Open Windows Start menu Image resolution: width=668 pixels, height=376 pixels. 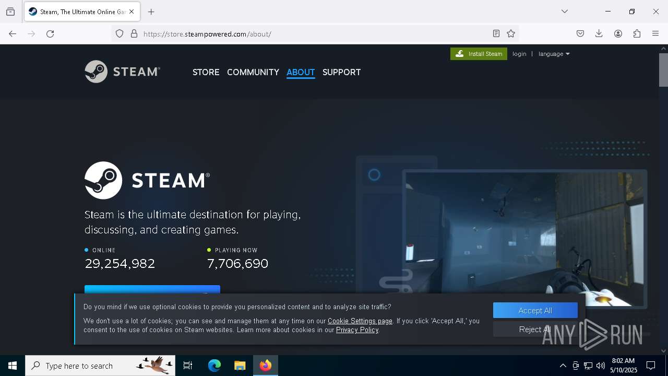coord(13,366)
